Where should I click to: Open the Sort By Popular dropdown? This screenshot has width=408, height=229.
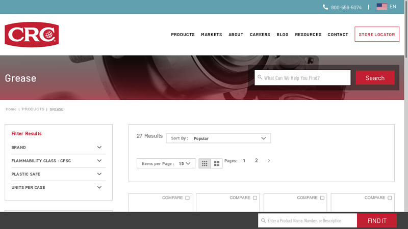click(x=218, y=138)
